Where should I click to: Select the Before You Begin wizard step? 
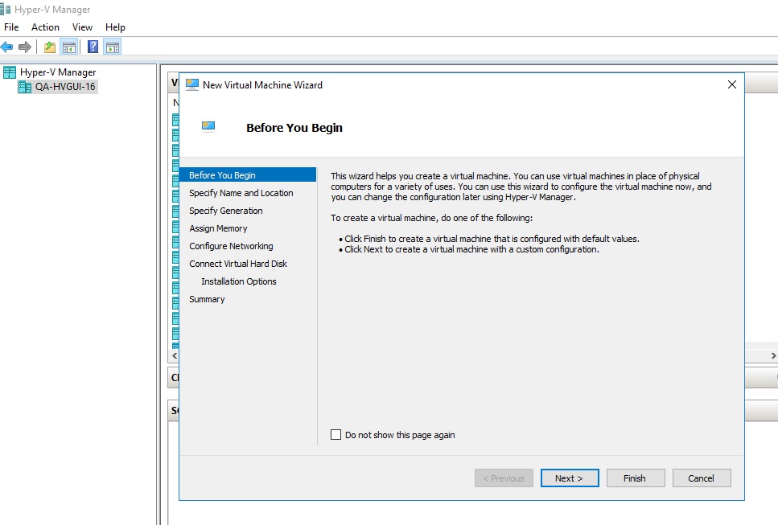(248, 175)
